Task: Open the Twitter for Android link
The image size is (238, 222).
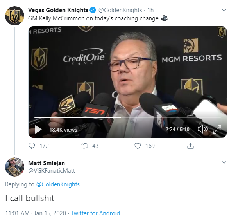Action: [x=95, y=213]
